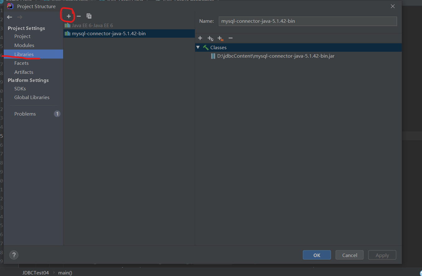Specify documentation URL with globe plus icon

point(210,38)
